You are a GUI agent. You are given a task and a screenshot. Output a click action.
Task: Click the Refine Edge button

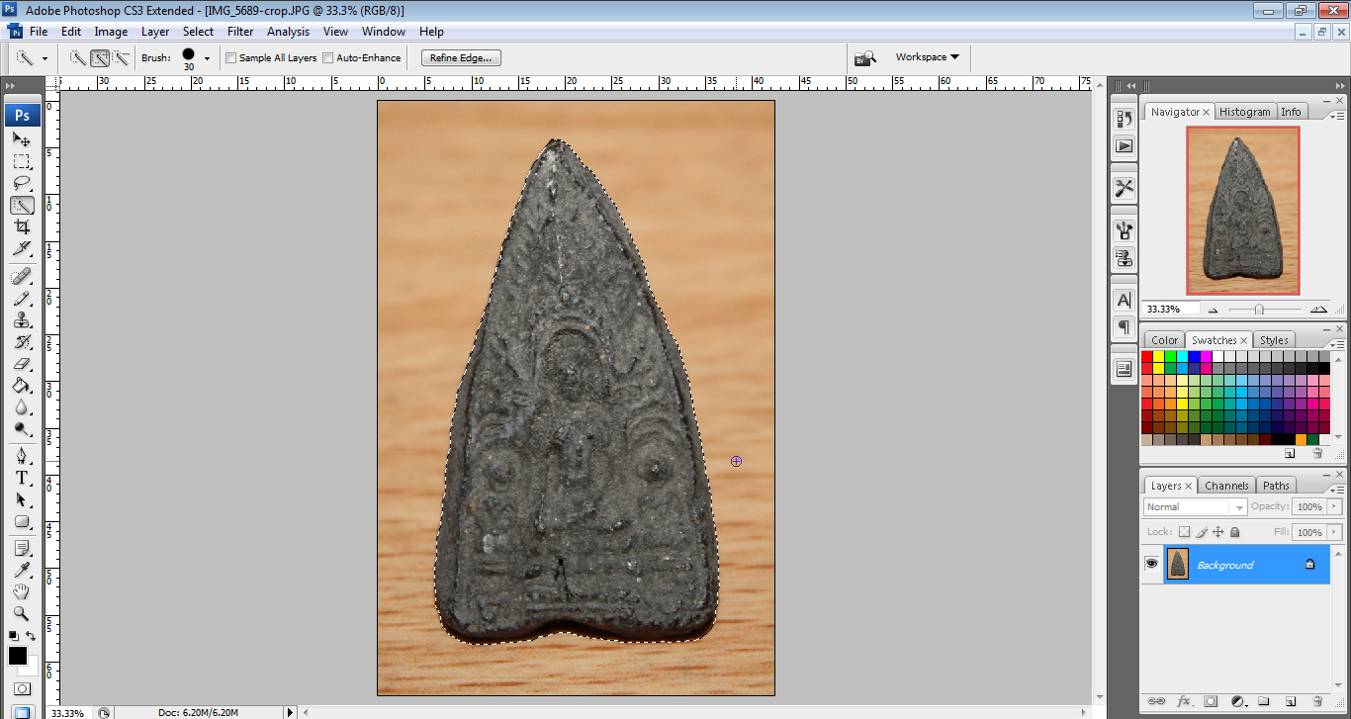click(461, 57)
